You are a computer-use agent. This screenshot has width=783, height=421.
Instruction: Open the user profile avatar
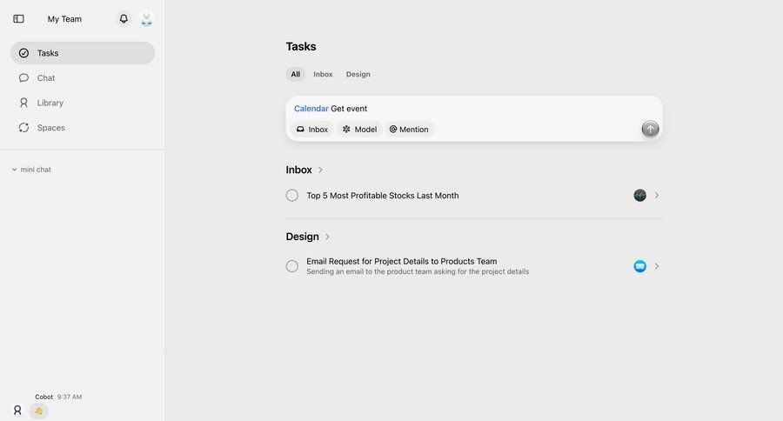click(146, 19)
